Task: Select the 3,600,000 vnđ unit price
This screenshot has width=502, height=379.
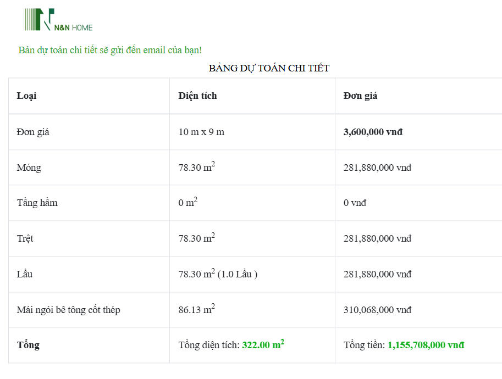Action: (373, 132)
